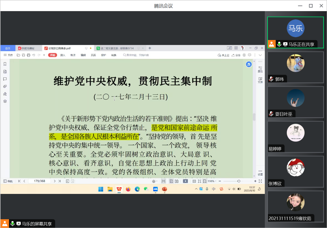The height and width of the screenshot is (228, 327).
Task: Click the zoom slider handle
Action: (x=239, y=181)
